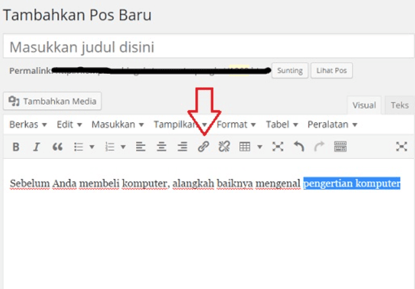The width and height of the screenshot is (415, 289).
Task: Switch to the Visual editor tab
Action: (x=364, y=105)
